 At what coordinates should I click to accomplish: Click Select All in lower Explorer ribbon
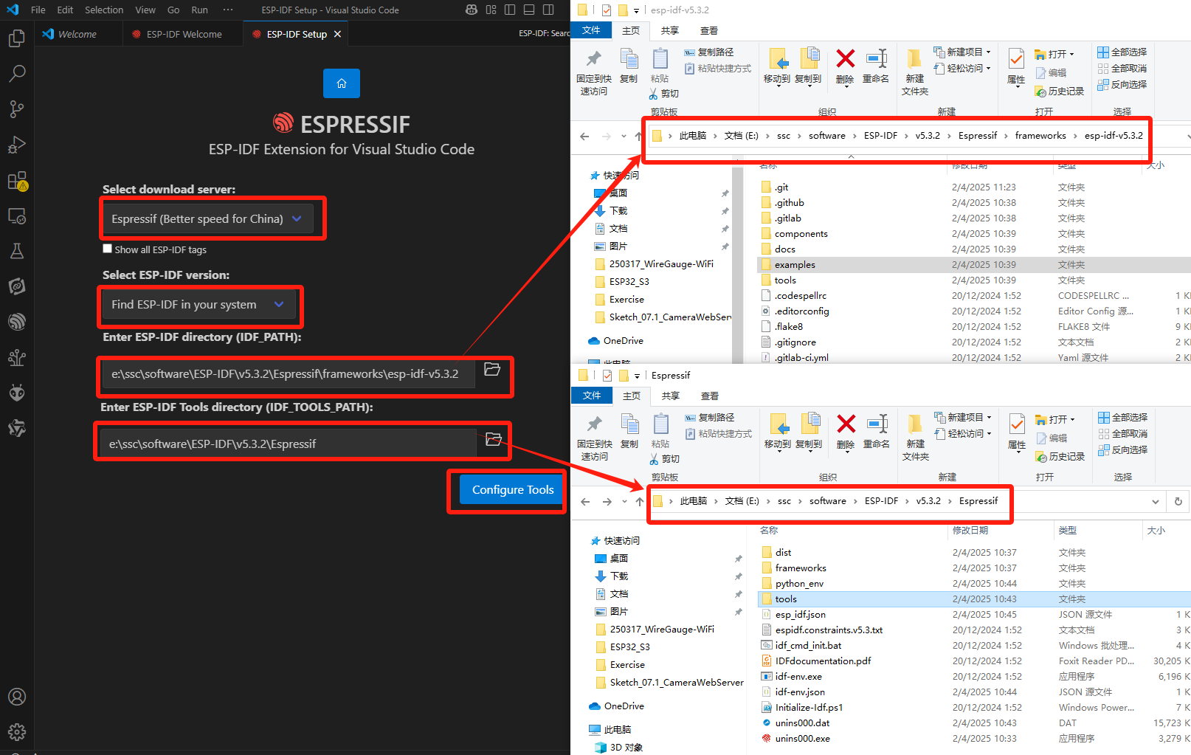(x=1122, y=418)
